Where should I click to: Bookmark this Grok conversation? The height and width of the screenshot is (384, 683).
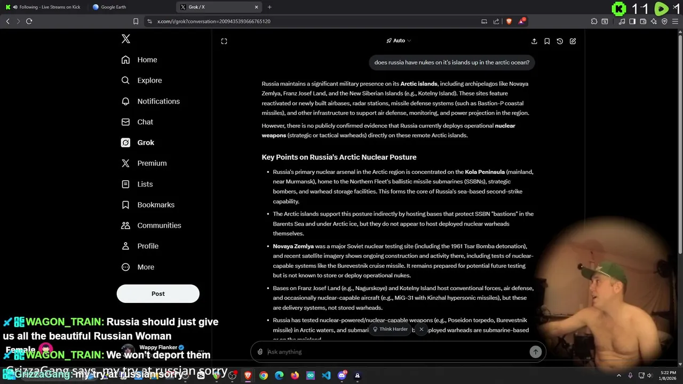tap(547, 41)
